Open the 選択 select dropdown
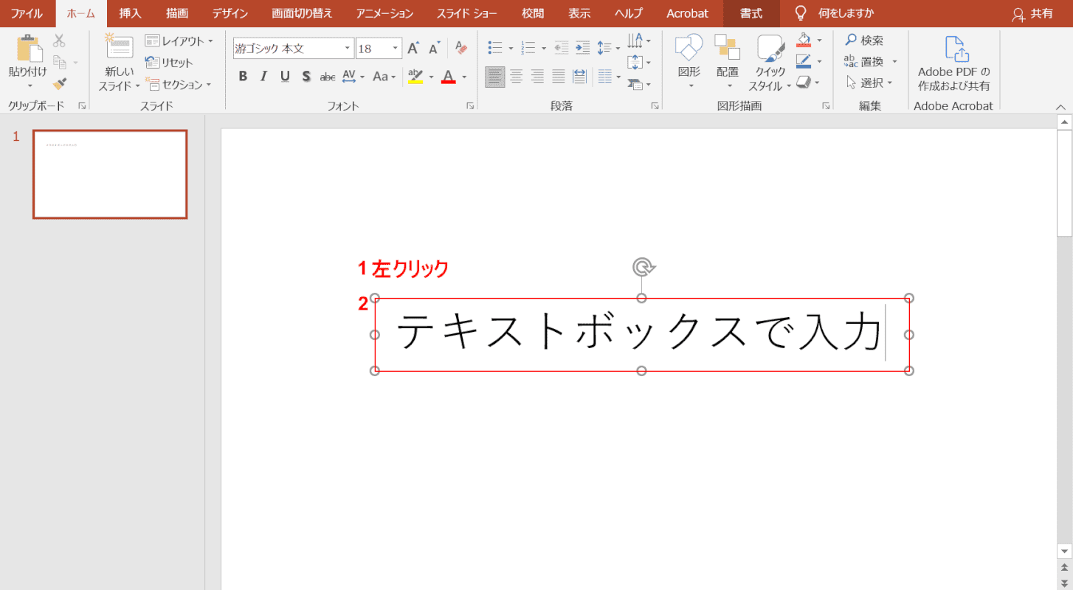This screenshot has height=590, width=1073. [x=869, y=83]
